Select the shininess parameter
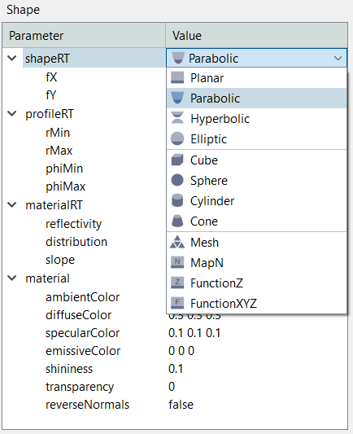The height and width of the screenshot is (434, 353). pos(69,369)
